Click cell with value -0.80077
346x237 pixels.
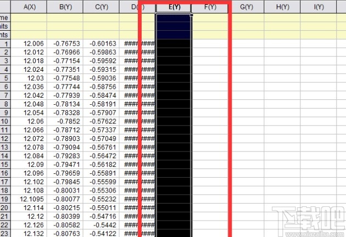click(x=65, y=199)
